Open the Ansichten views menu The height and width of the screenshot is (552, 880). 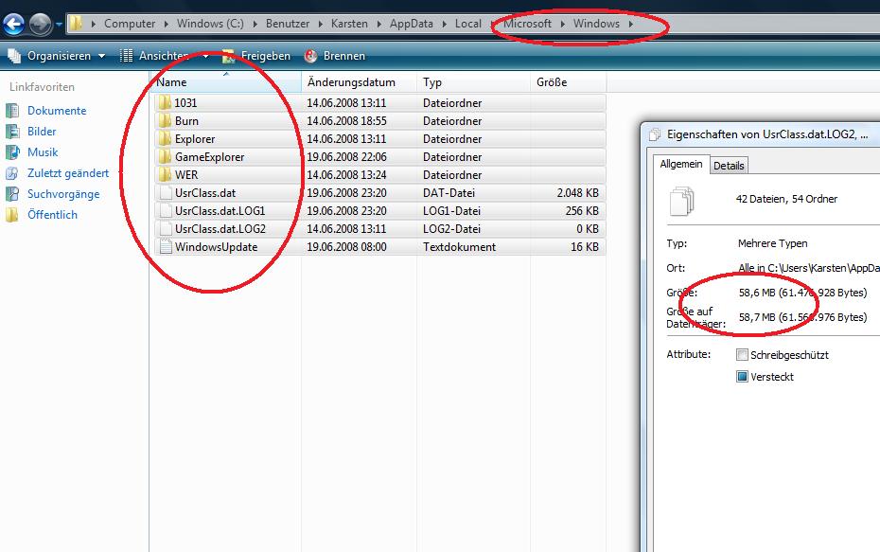pos(164,56)
